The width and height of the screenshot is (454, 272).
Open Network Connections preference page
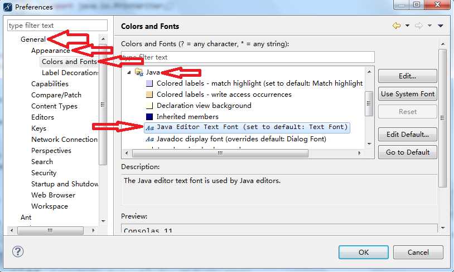[x=64, y=140]
